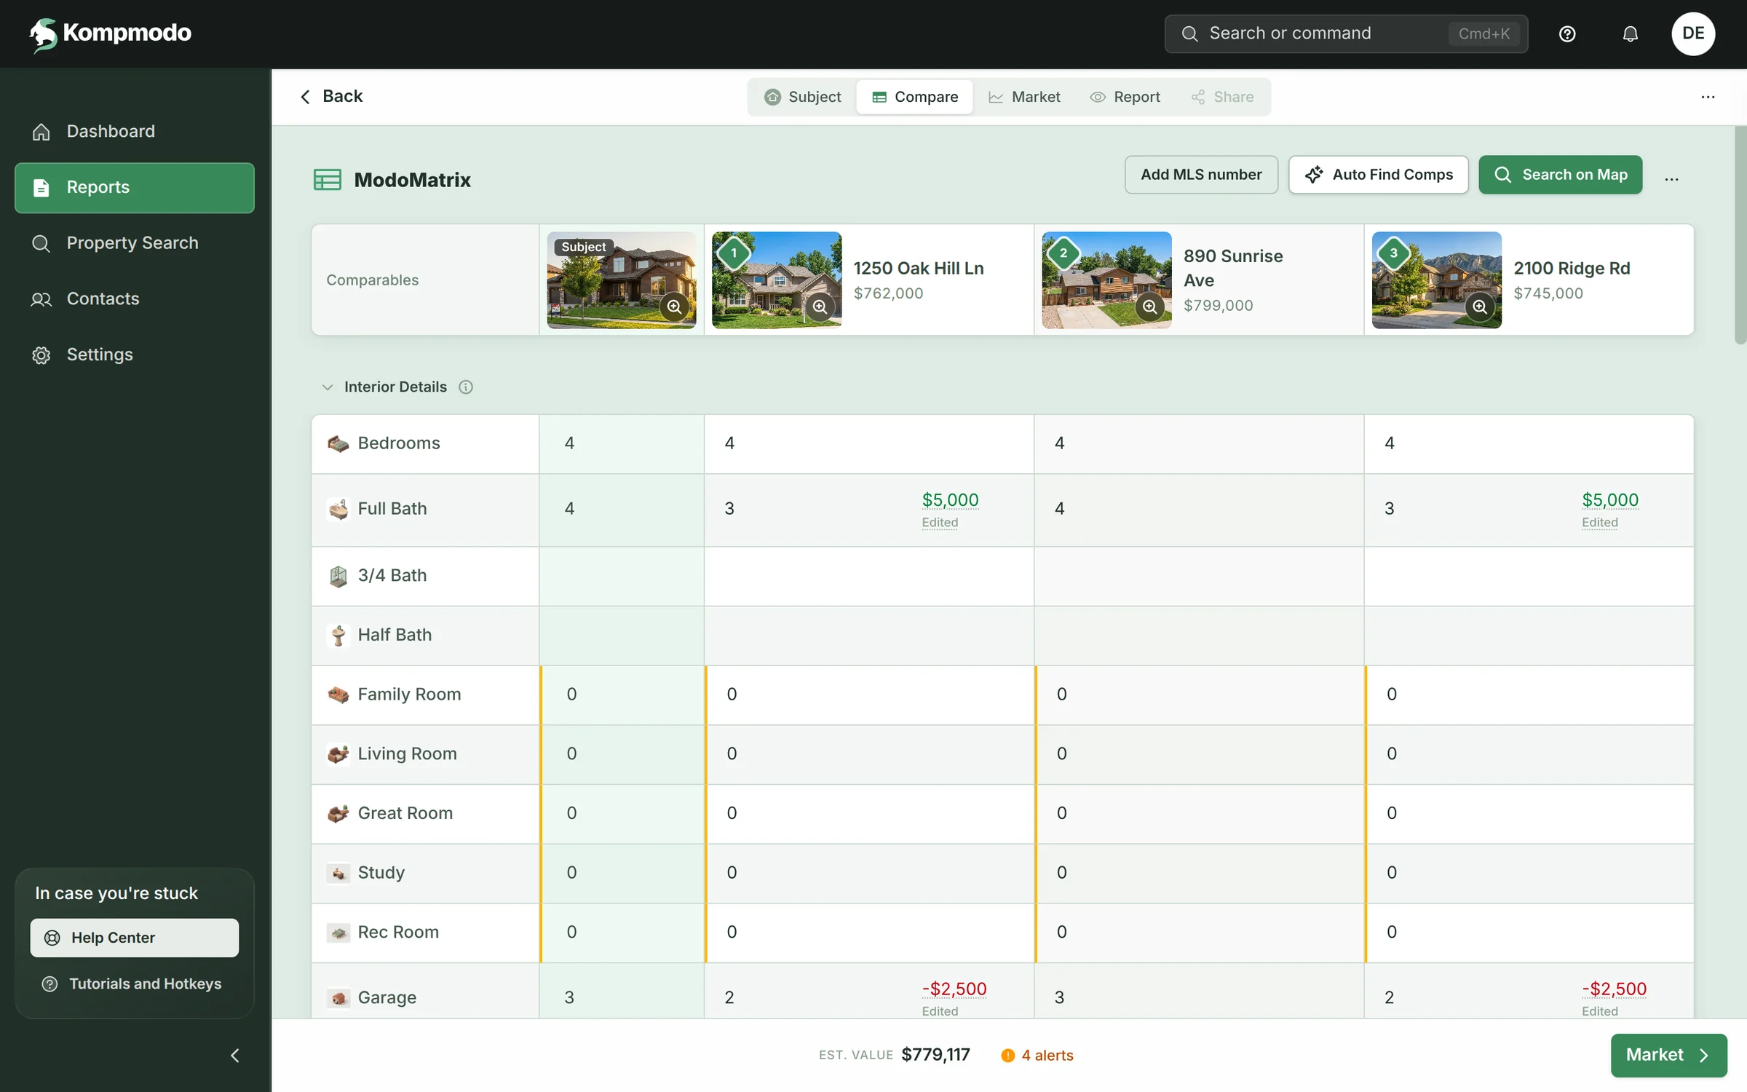Viewport: 1747px width, 1092px height.
Task: Click the 4 alerts warning indicator
Action: click(1037, 1056)
